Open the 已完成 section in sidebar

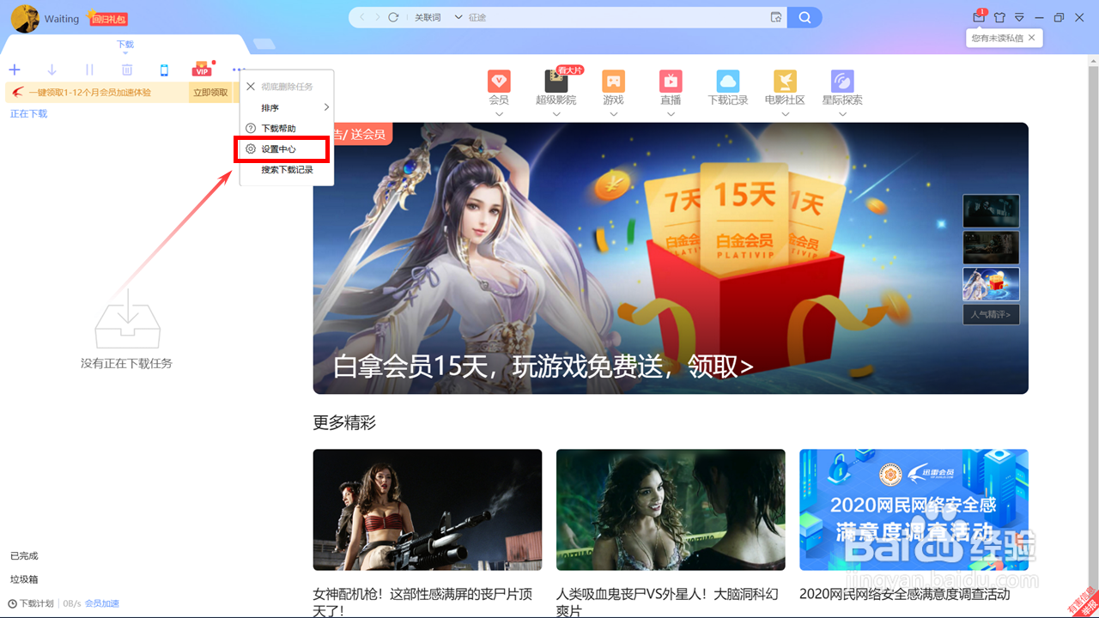[x=24, y=556]
